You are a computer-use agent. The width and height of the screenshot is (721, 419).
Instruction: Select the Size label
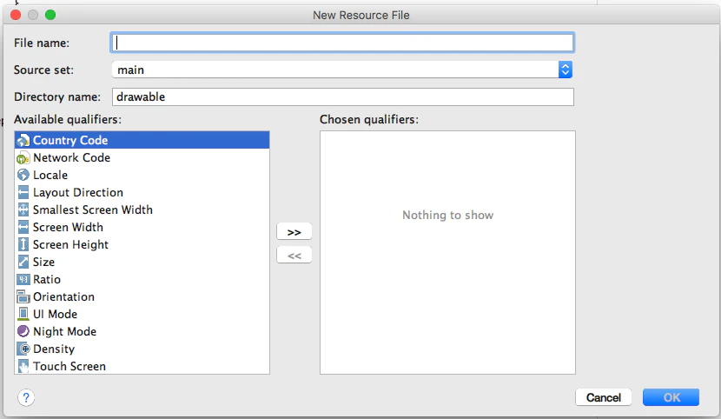(x=44, y=263)
